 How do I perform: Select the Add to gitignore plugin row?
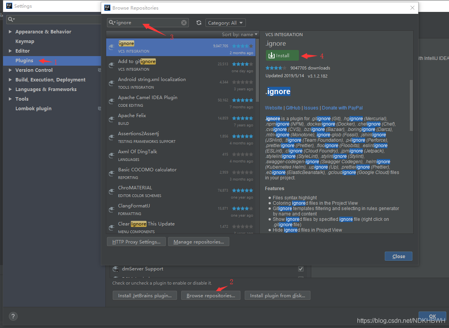(181, 65)
